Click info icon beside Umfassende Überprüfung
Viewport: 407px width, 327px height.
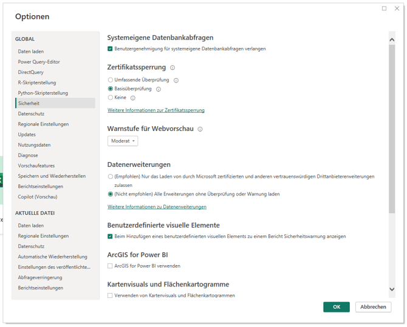tap(176, 80)
